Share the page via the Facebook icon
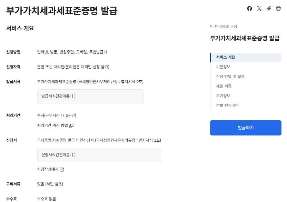The width and height of the screenshot is (287, 202). coord(249,8)
